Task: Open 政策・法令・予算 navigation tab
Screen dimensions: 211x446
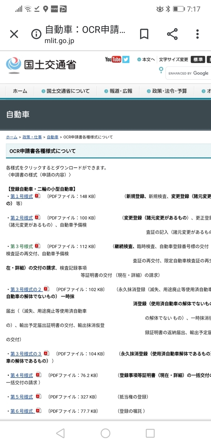Action: [x=167, y=91]
